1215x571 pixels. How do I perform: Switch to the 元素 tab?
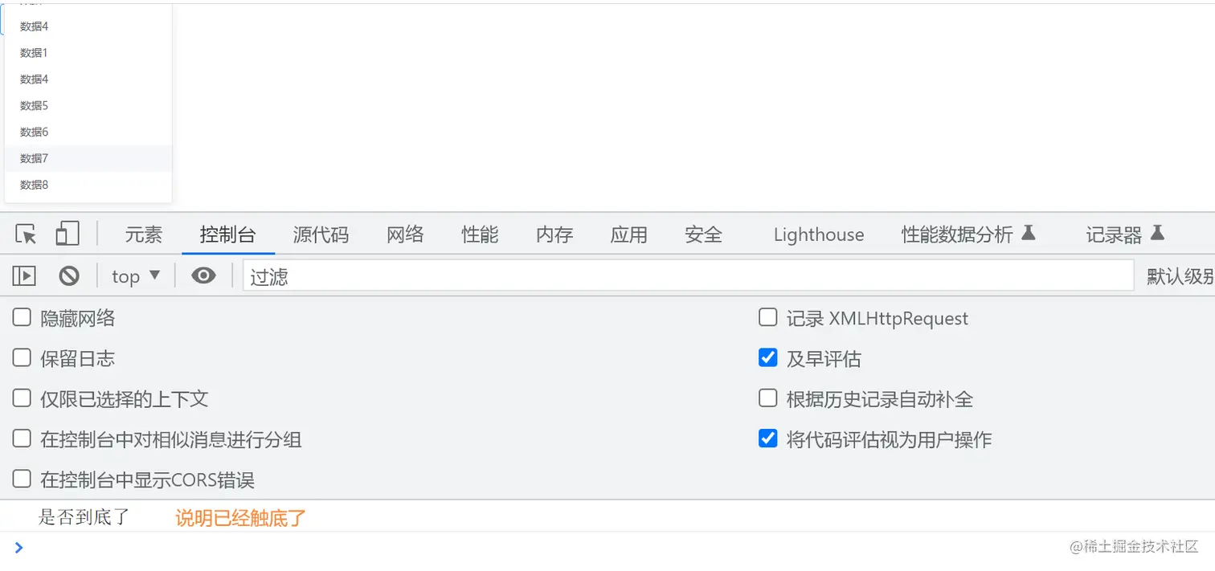tap(144, 235)
